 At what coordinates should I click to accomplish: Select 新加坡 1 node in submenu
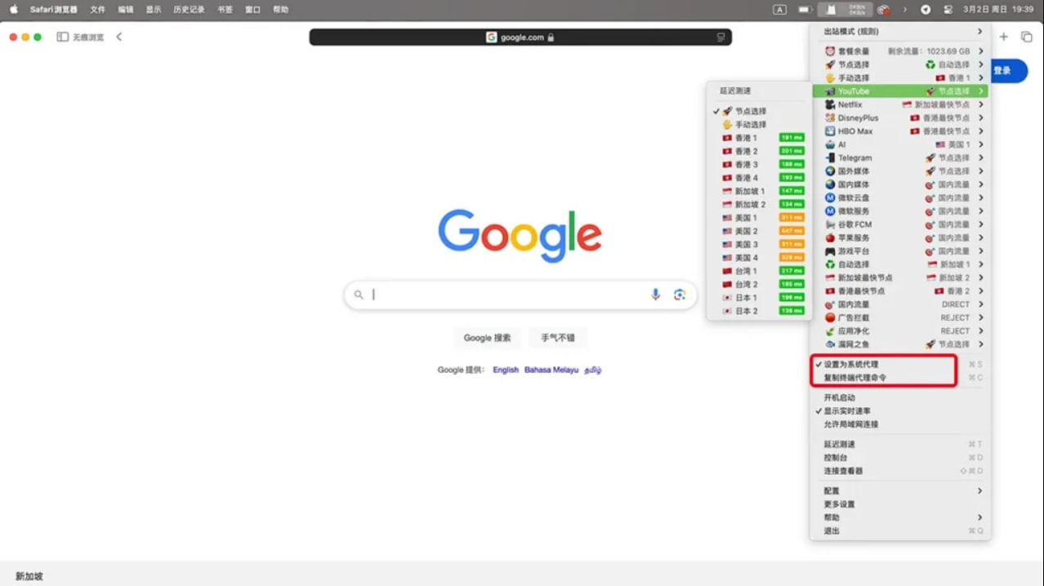[750, 191]
